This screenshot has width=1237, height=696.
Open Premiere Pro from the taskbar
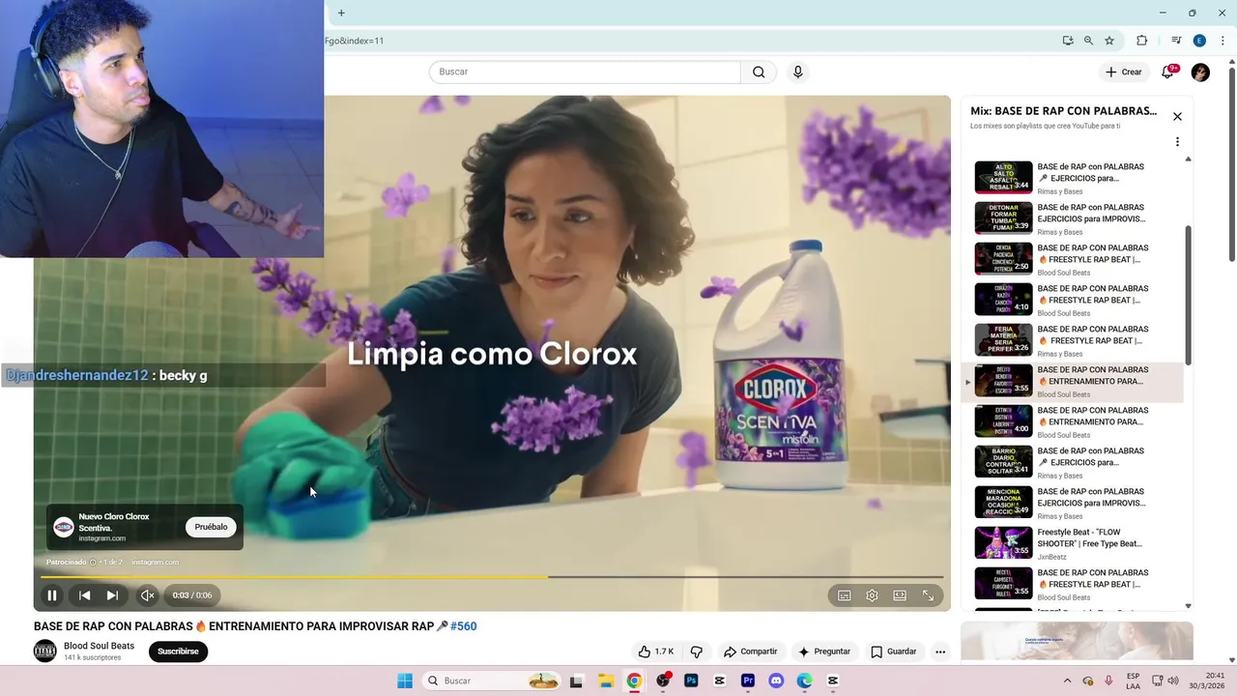pos(748,681)
